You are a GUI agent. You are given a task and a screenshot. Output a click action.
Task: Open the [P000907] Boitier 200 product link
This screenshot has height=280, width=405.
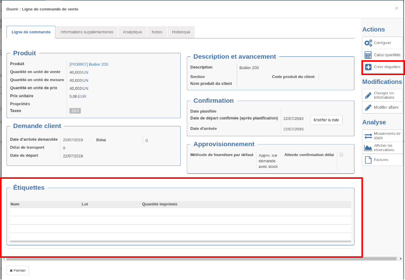(89, 64)
